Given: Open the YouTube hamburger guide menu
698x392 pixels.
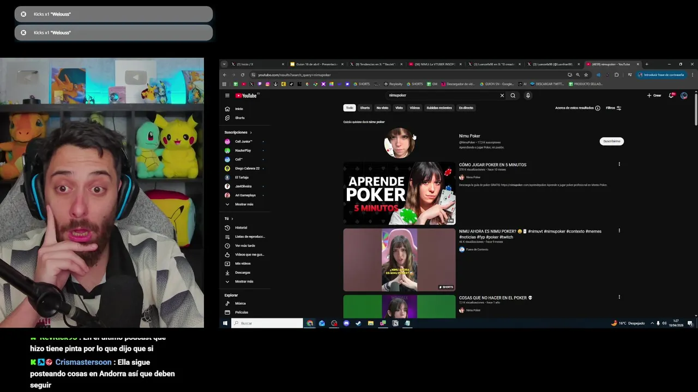Looking at the screenshot, I should click(x=227, y=95).
